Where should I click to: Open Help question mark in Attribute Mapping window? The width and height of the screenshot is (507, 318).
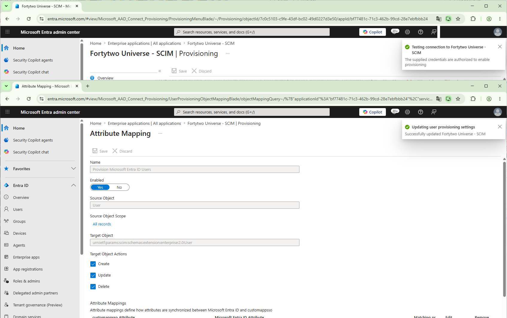[x=421, y=112]
